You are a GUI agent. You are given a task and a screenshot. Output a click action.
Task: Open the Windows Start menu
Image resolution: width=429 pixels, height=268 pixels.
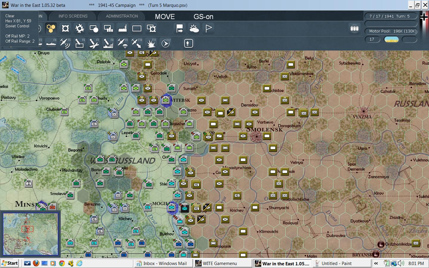point(10,263)
